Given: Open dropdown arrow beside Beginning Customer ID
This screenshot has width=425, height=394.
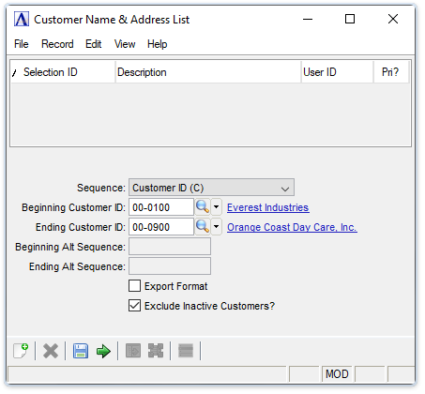Looking at the screenshot, I should 216,207.
